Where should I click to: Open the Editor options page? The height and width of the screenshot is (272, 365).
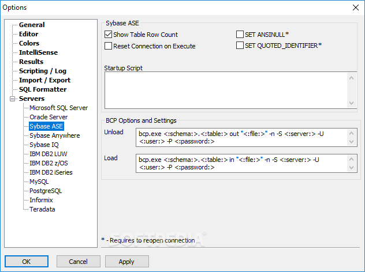(x=28, y=34)
